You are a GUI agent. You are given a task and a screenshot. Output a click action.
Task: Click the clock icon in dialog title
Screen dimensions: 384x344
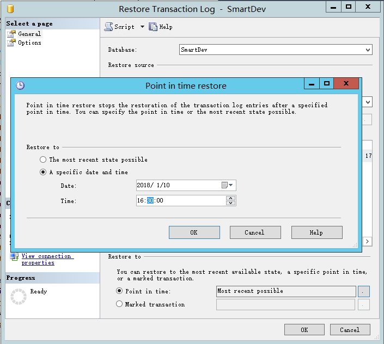pyautogui.click(x=20, y=85)
